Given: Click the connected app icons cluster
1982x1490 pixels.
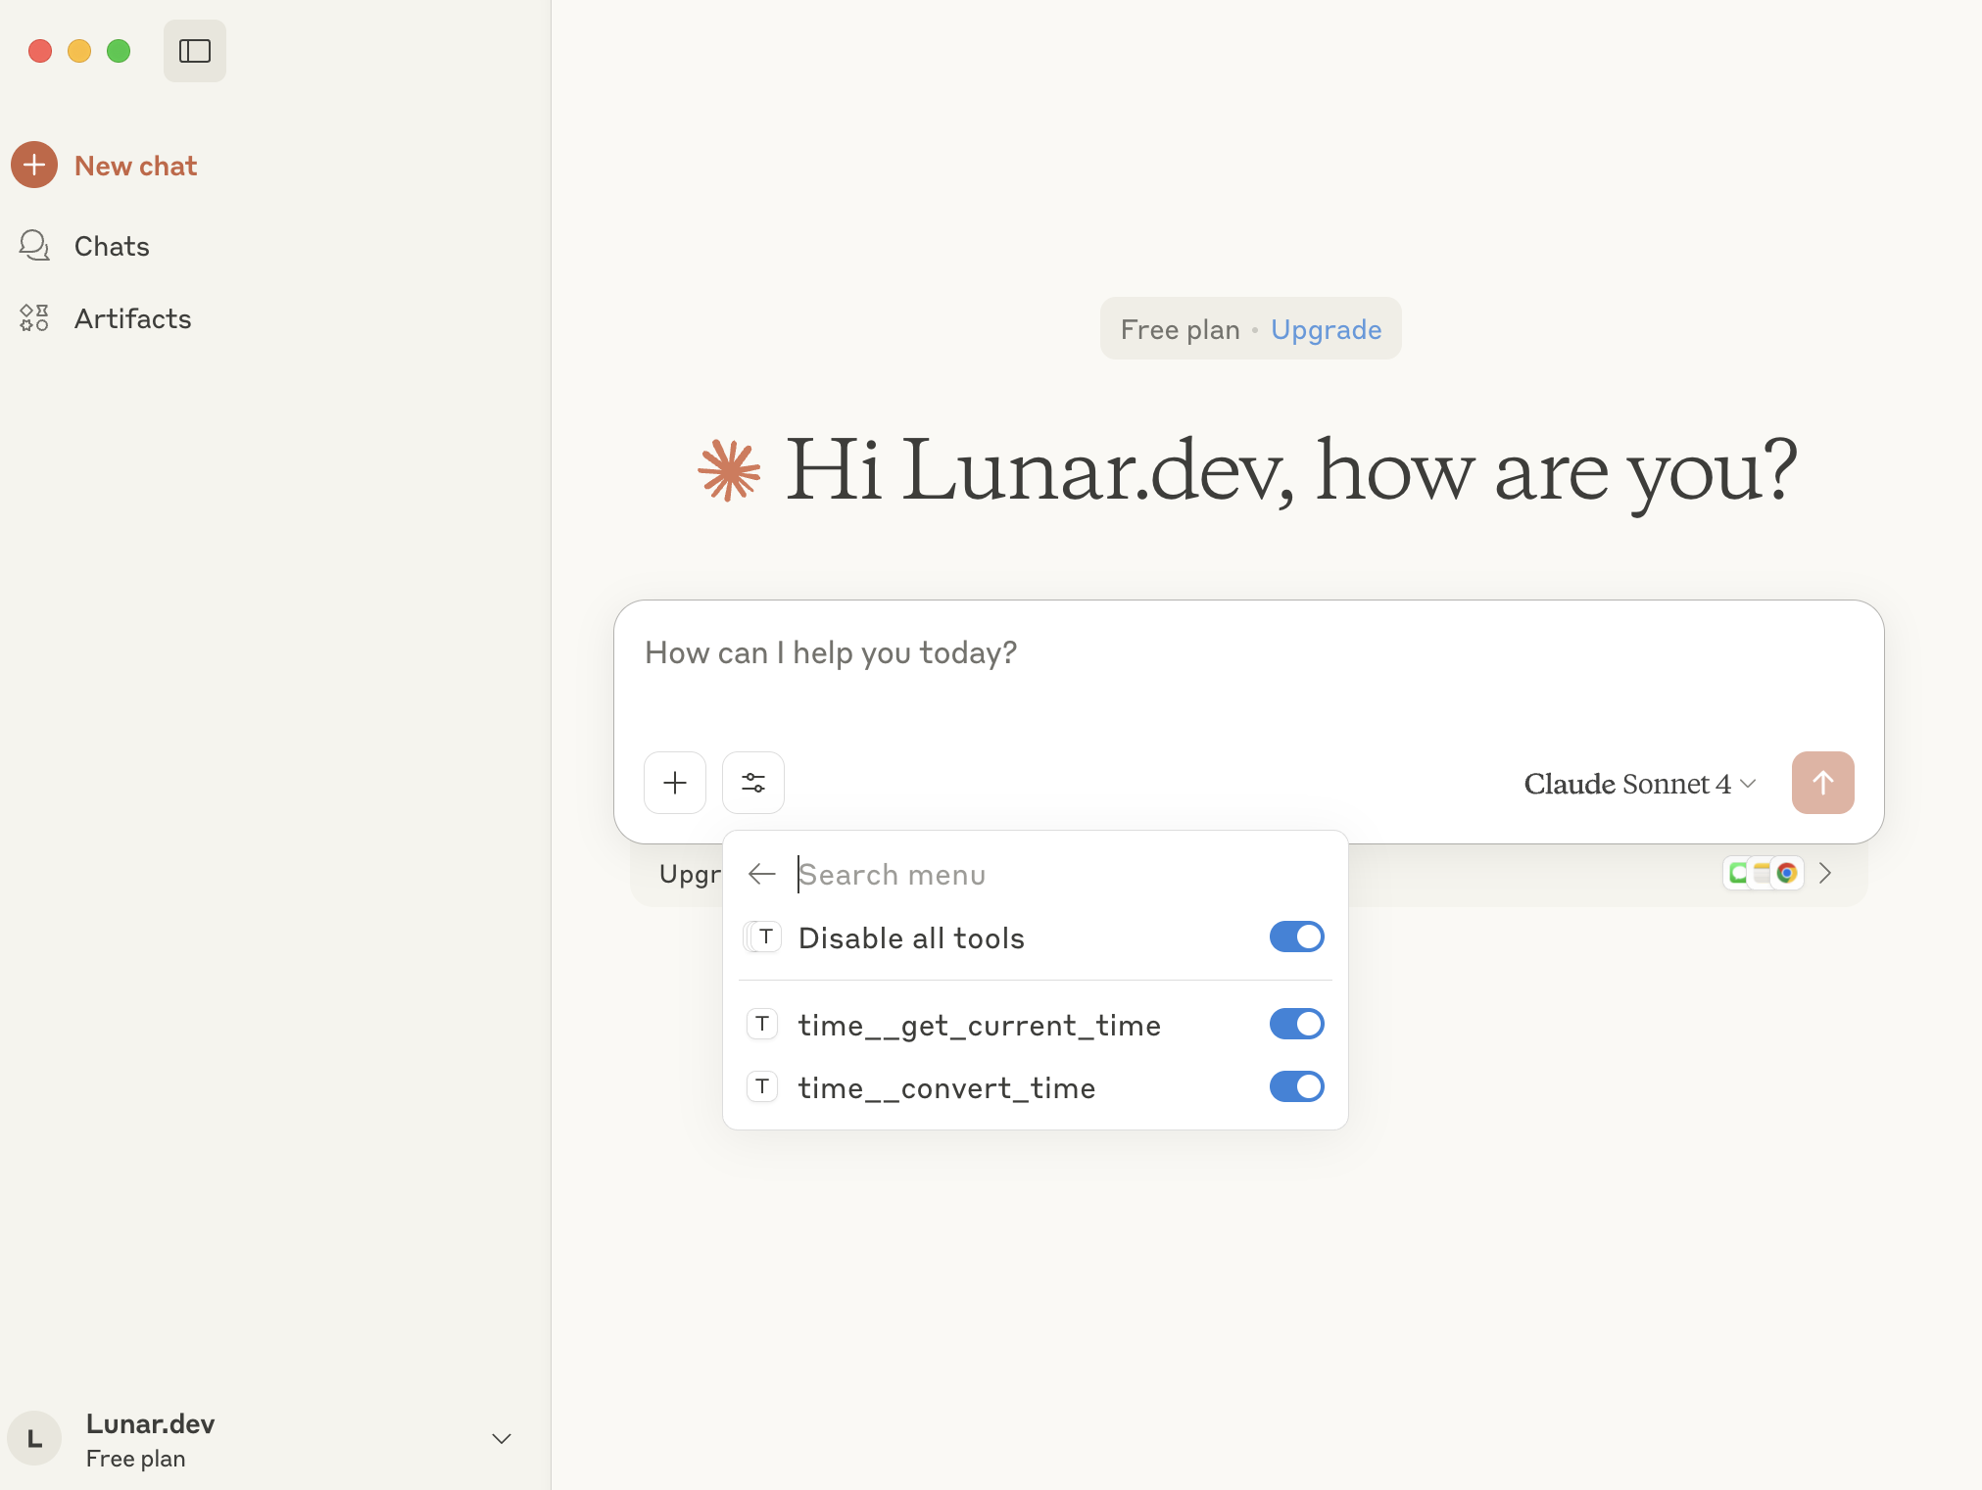Looking at the screenshot, I should point(1764,873).
